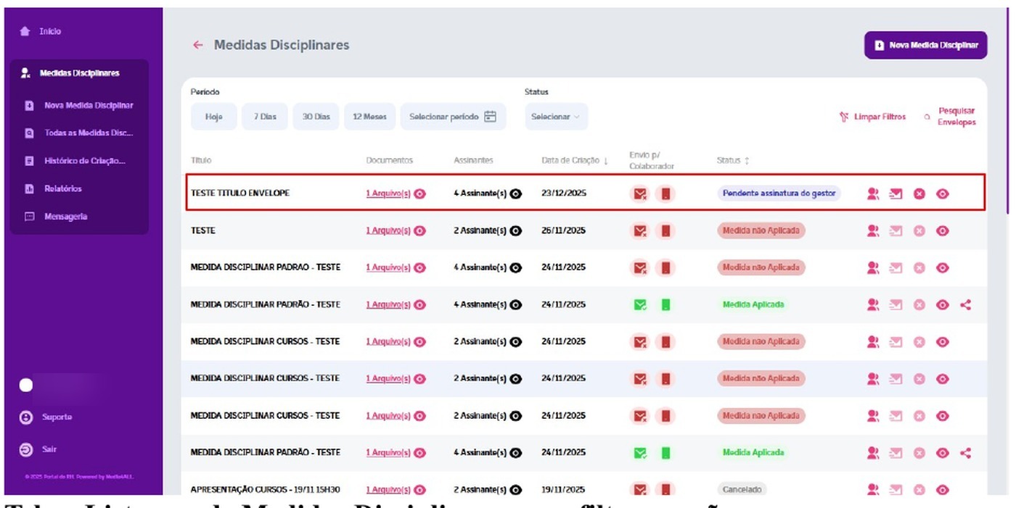Open Mensageria in the sidebar
Image resolution: width=1016 pixels, height=508 pixels.
point(54,217)
